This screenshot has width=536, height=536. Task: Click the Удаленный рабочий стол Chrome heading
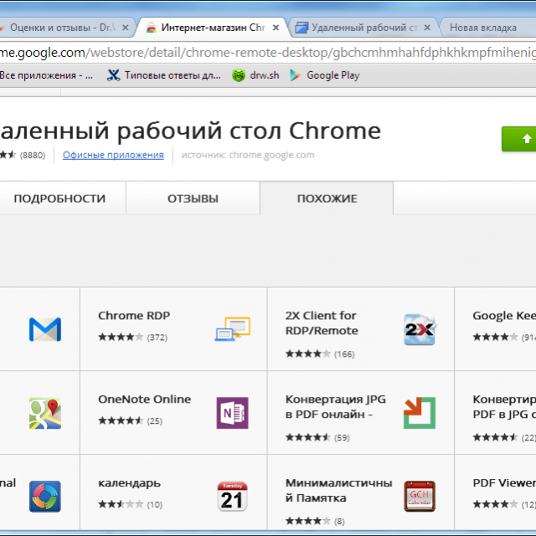pos(190,131)
